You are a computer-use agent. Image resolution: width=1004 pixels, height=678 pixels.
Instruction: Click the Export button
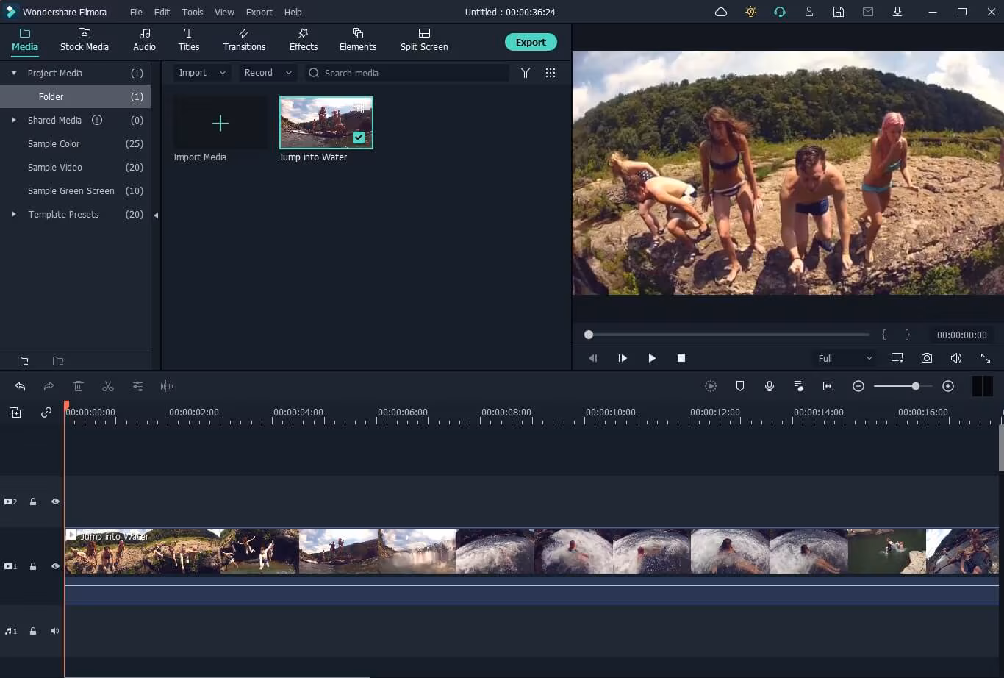(x=530, y=42)
